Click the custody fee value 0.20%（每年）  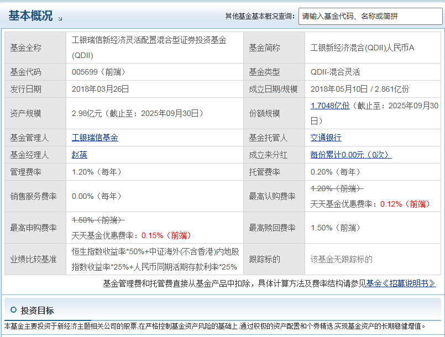[x=336, y=172]
